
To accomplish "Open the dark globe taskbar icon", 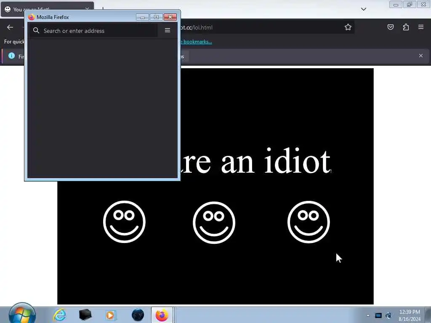I will 138,315.
